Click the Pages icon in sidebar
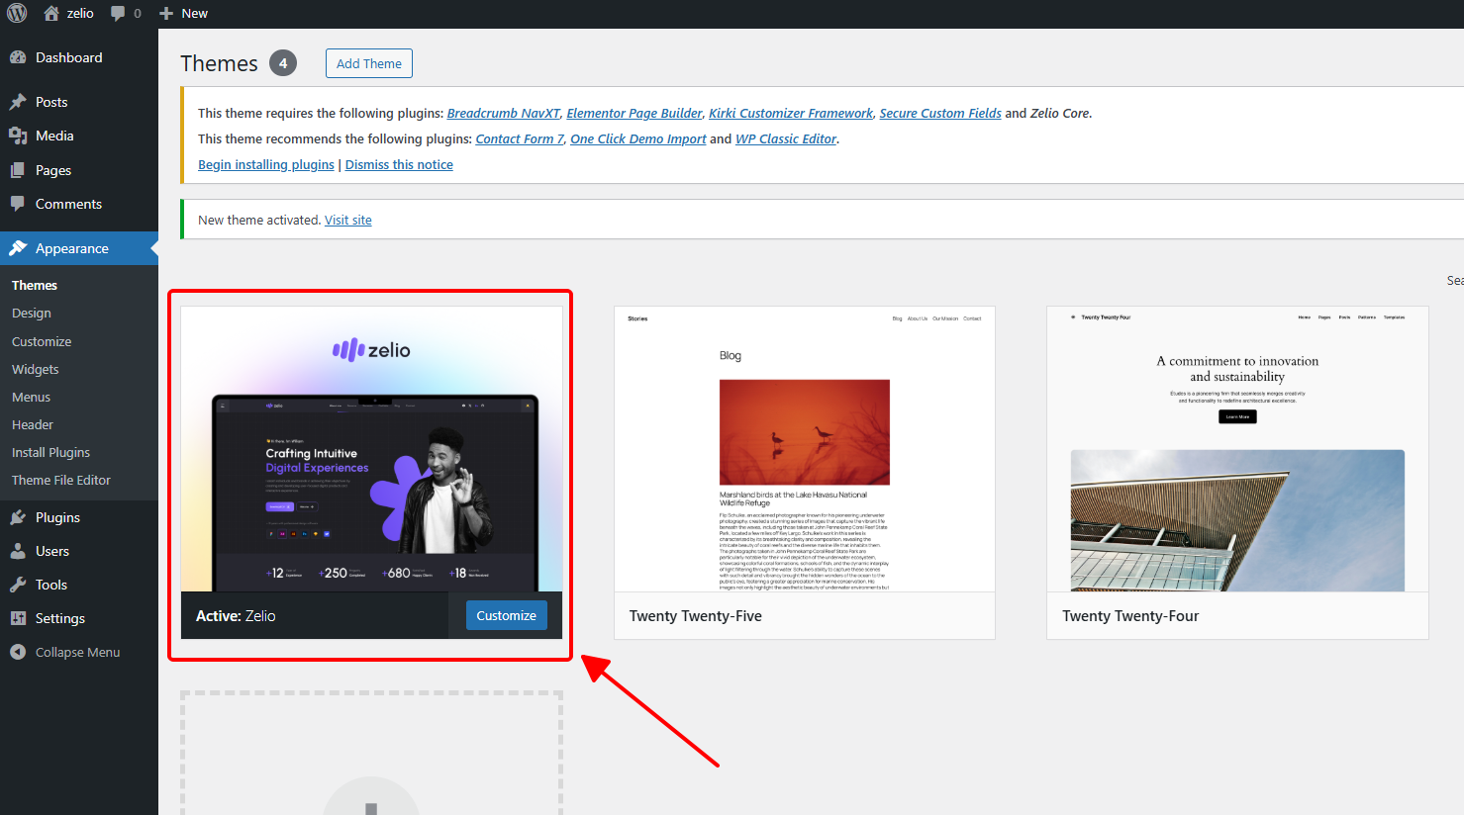 pyautogui.click(x=18, y=170)
